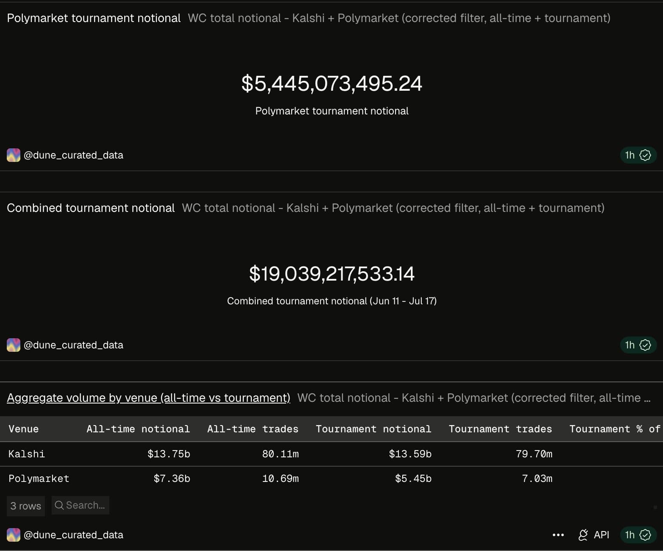663x551 pixels.
Task: Open the "Combined tournament notional" panel title
Action: point(91,208)
